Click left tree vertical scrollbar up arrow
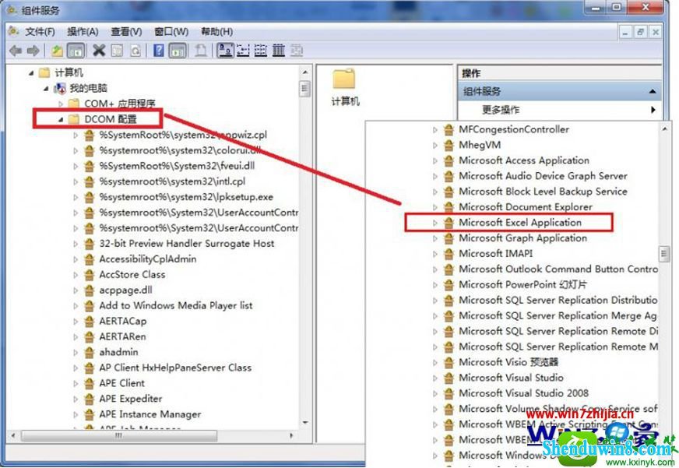 305,72
